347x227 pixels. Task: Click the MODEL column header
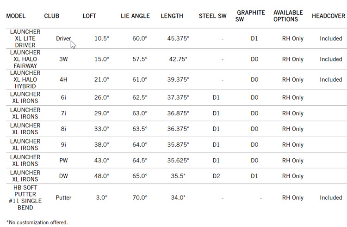click(16, 16)
